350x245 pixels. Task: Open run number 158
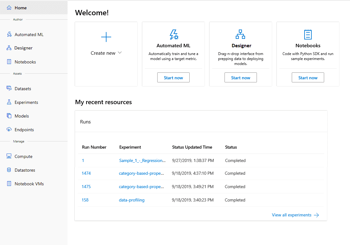(85, 200)
